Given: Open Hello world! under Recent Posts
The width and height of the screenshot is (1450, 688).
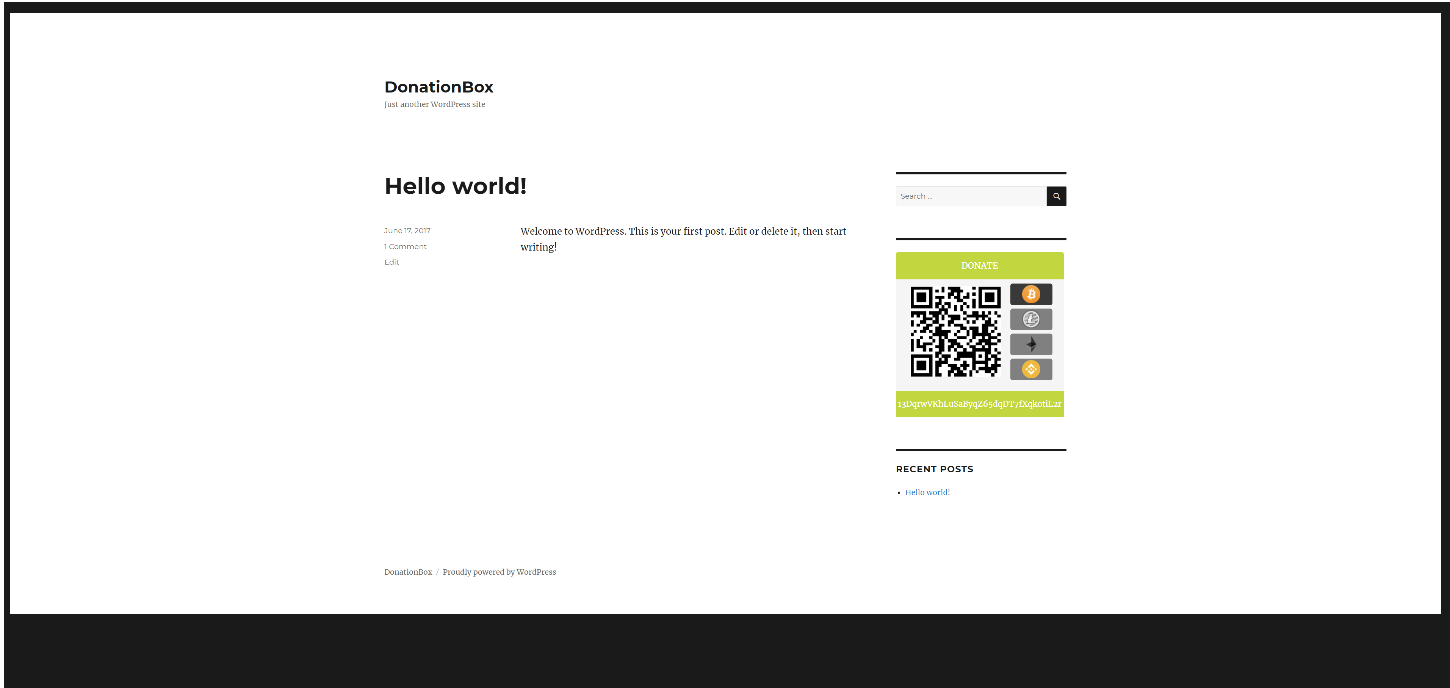Looking at the screenshot, I should pos(927,492).
